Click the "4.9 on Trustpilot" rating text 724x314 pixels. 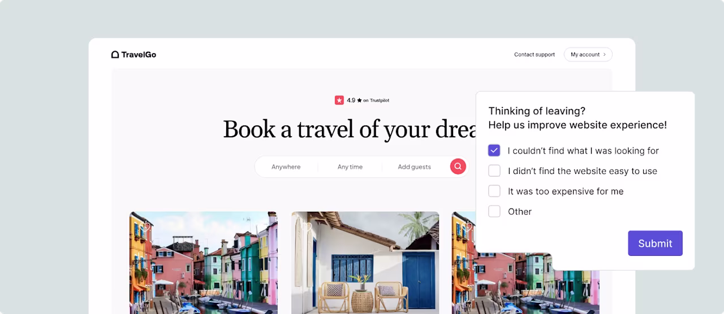[x=368, y=101]
